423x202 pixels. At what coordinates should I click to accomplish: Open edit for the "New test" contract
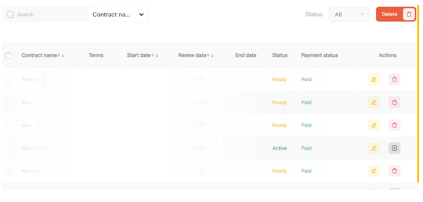tap(374, 171)
